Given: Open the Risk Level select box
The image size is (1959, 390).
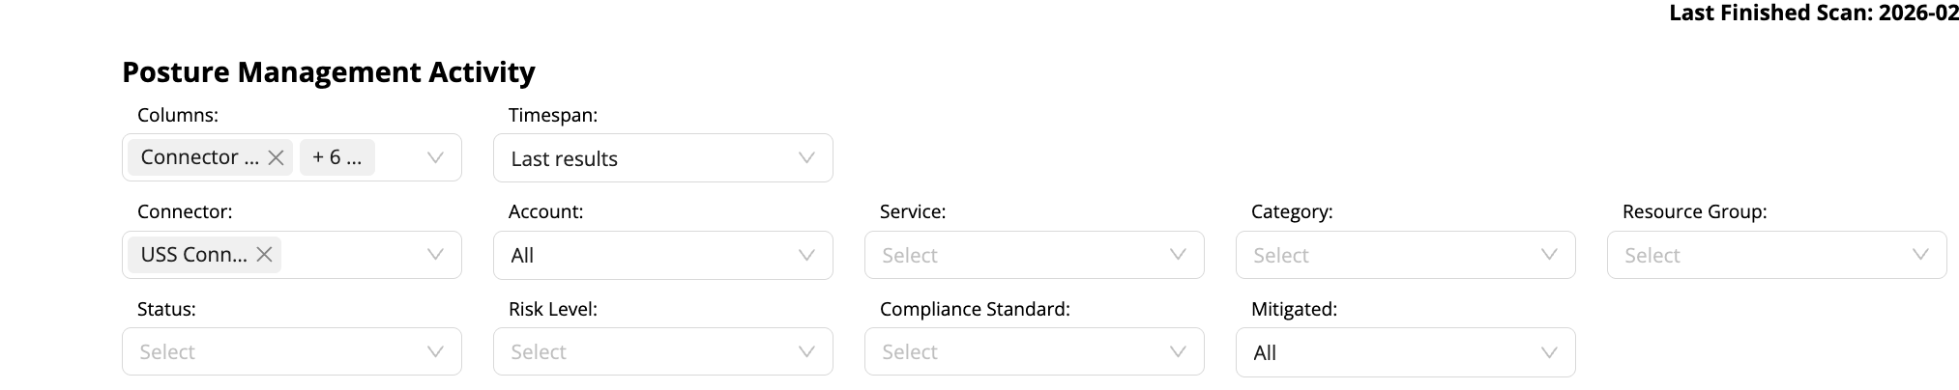Looking at the screenshot, I should click(648, 352).
